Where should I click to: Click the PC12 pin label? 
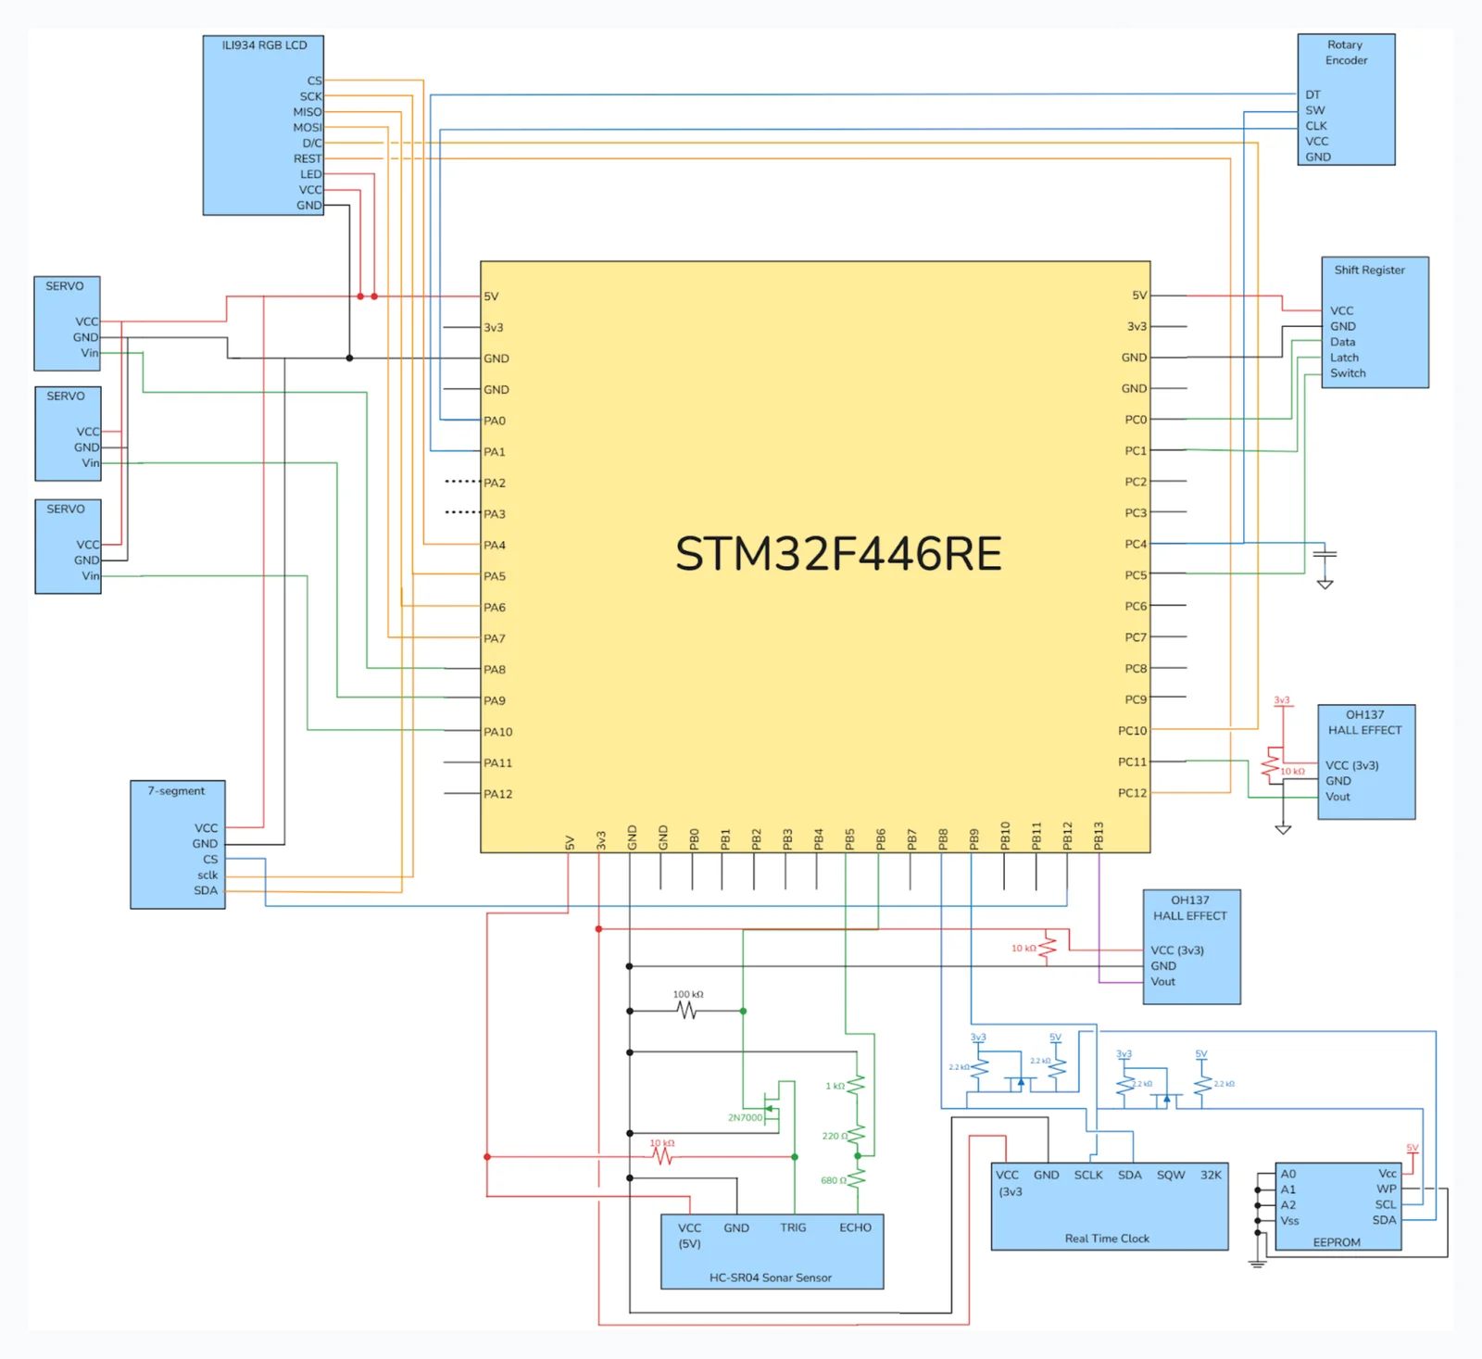tap(1132, 793)
